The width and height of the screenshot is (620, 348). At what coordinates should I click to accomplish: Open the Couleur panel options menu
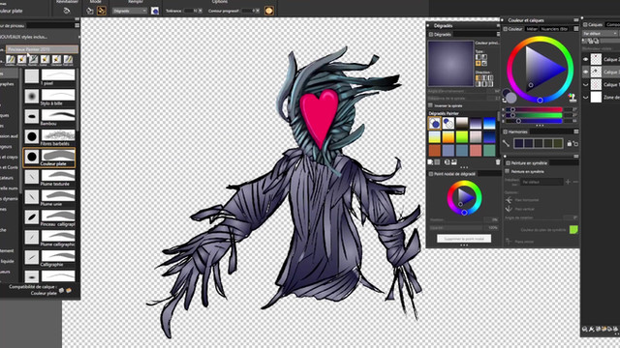click(576, 29)
